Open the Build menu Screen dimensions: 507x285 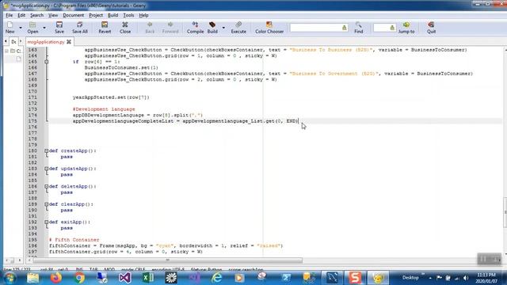tap(112, 15)
